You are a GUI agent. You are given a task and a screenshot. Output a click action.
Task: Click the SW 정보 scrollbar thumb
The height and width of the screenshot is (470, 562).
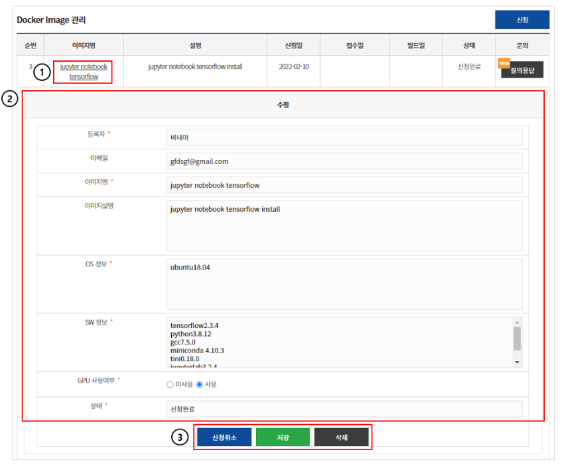517,338
